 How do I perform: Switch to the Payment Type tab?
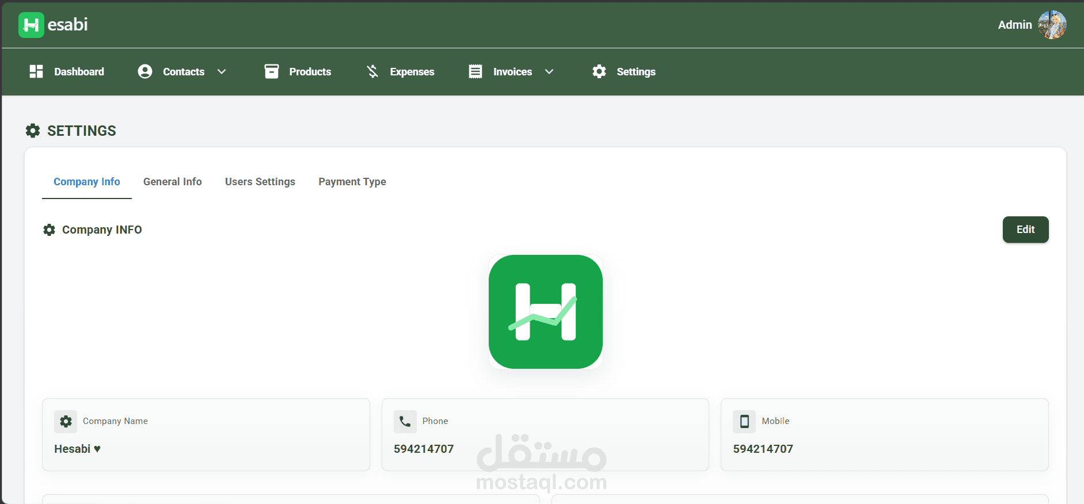point(352,182)
